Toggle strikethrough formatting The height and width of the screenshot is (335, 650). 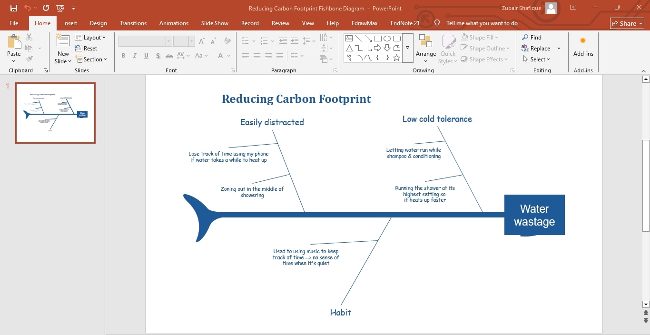(169, 56)
